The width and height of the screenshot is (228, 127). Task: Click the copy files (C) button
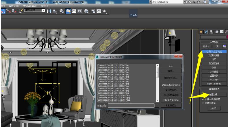[171, 78]
